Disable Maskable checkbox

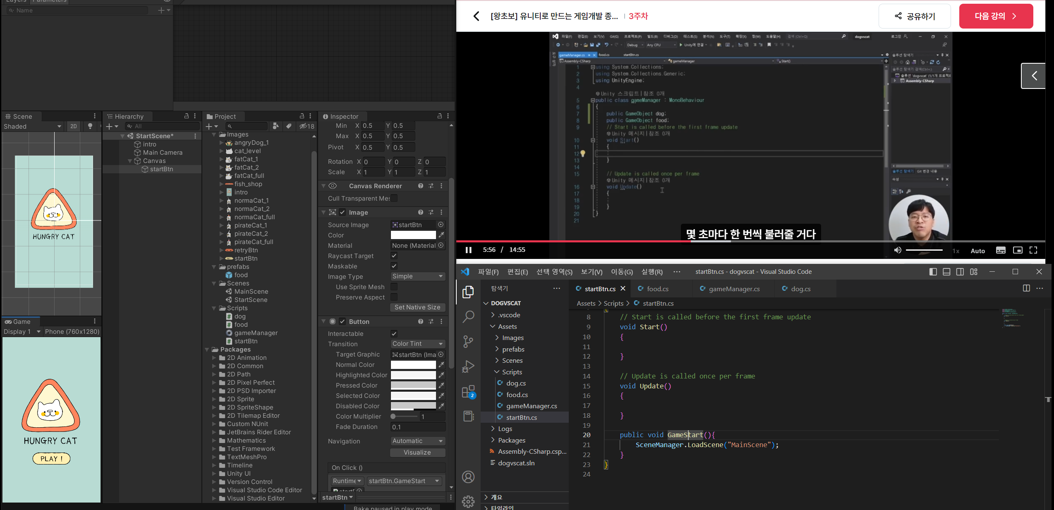coord(394,266)
